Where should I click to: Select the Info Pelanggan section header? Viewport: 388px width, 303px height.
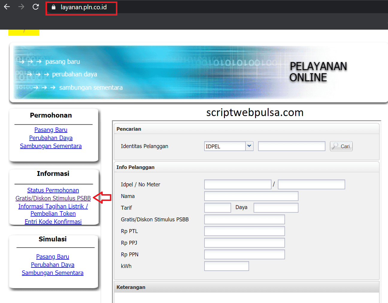(135, 167)
